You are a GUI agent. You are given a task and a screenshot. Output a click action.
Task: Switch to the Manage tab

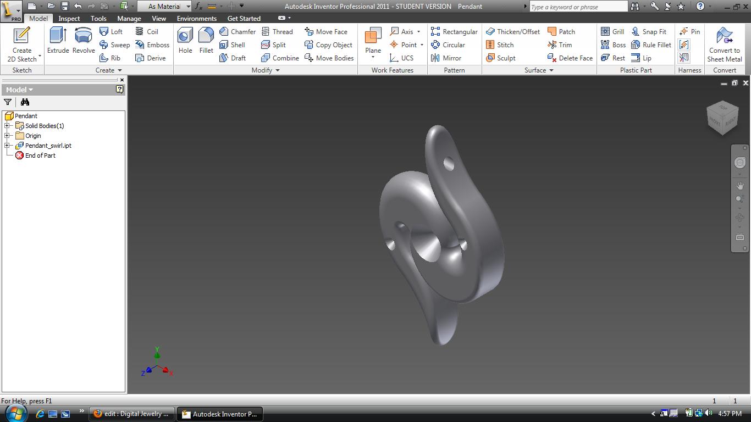pyautogui.click(x=129, y=18)
